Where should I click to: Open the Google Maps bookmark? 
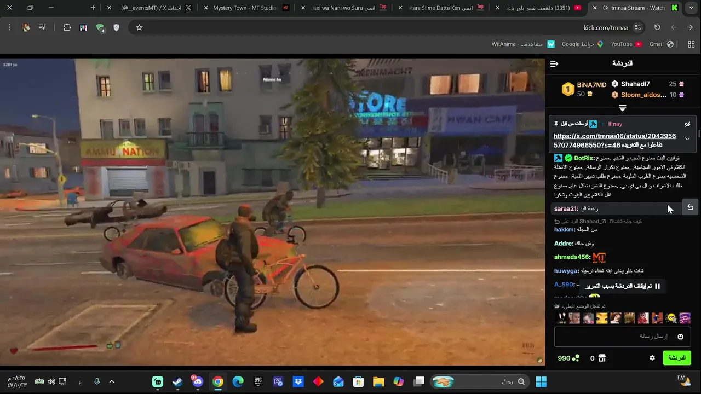(582, 44)
